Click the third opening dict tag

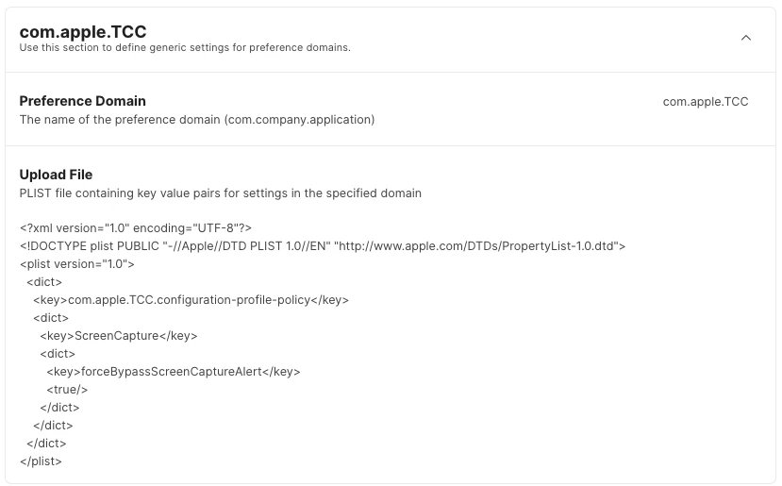point(58,354)
